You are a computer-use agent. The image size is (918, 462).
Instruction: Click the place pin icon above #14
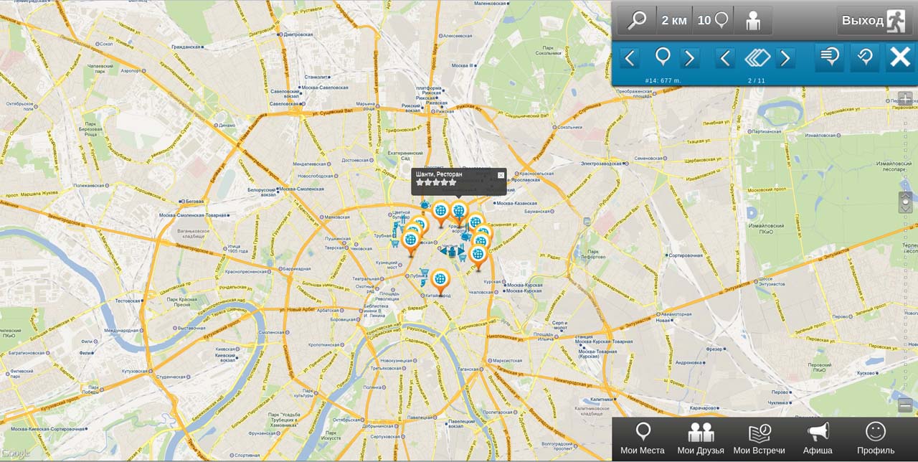[x=663, y=57]
